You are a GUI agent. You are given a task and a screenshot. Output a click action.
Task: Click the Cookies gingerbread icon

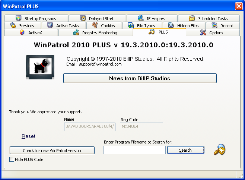[x=95, y=25]
